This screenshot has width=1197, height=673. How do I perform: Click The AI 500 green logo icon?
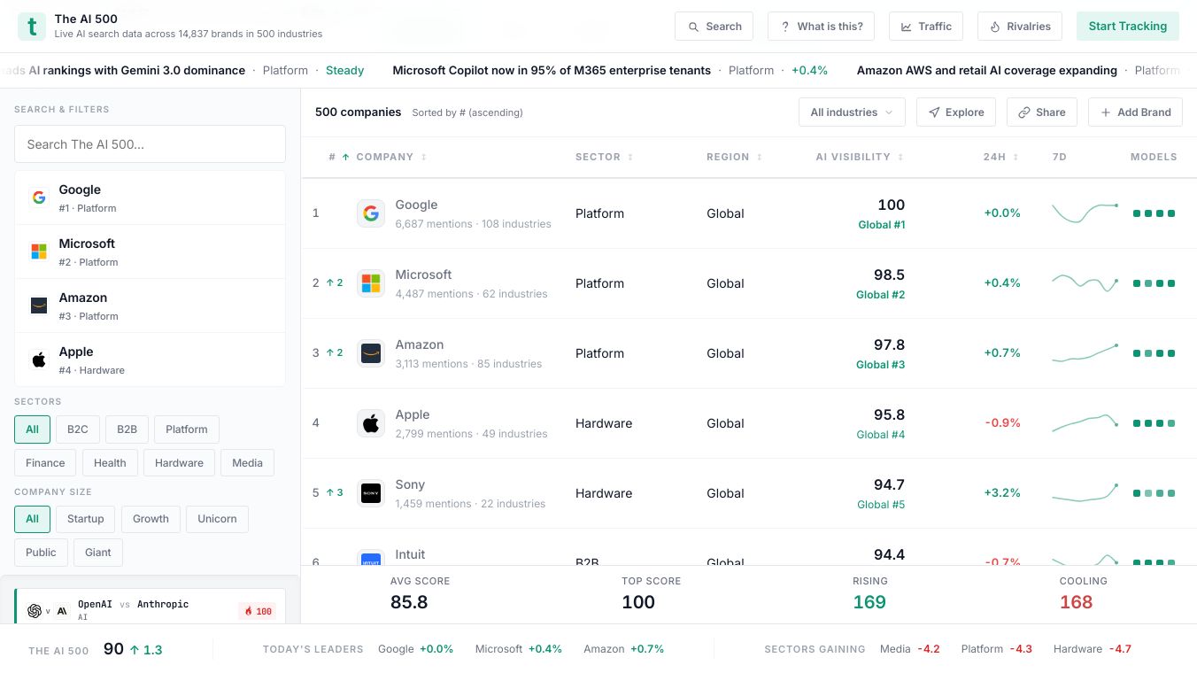click(x=32, y=27)
